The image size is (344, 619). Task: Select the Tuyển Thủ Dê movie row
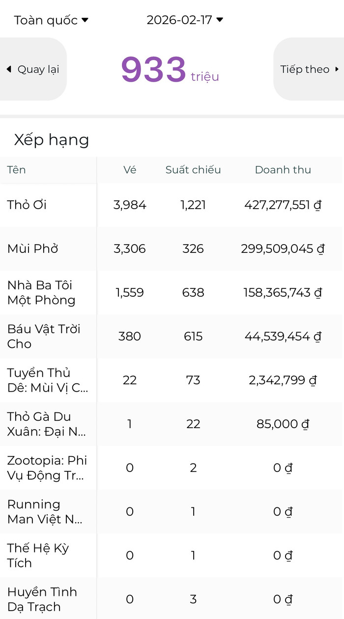[47, 380]
